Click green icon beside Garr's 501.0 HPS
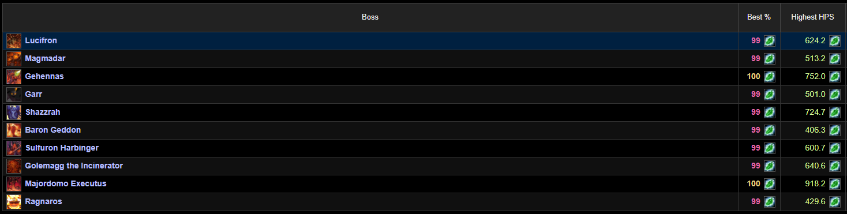Viewport: 847px width, 214px height. 834,95
